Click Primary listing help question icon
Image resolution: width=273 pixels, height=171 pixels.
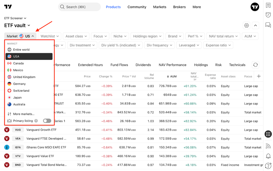[x=36, y=121]
